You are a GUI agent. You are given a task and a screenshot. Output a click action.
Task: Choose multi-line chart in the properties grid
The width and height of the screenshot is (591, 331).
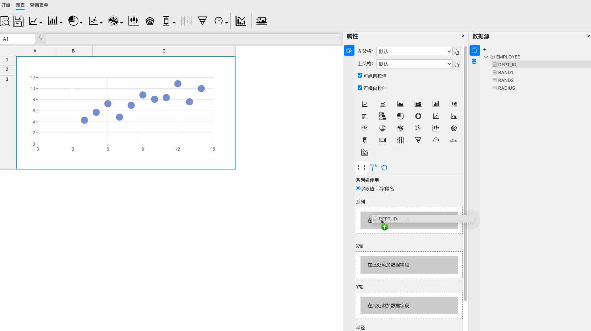pos(383,104)
